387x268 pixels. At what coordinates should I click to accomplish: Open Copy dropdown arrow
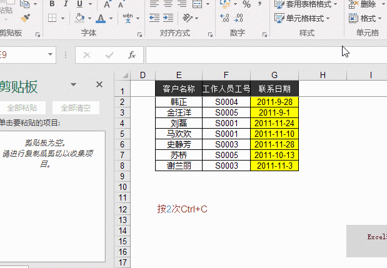coord(35,4)
